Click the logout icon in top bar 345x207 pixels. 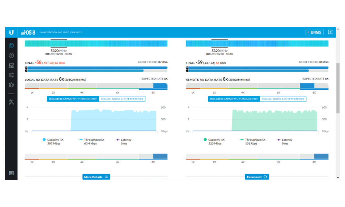point(330,32)
